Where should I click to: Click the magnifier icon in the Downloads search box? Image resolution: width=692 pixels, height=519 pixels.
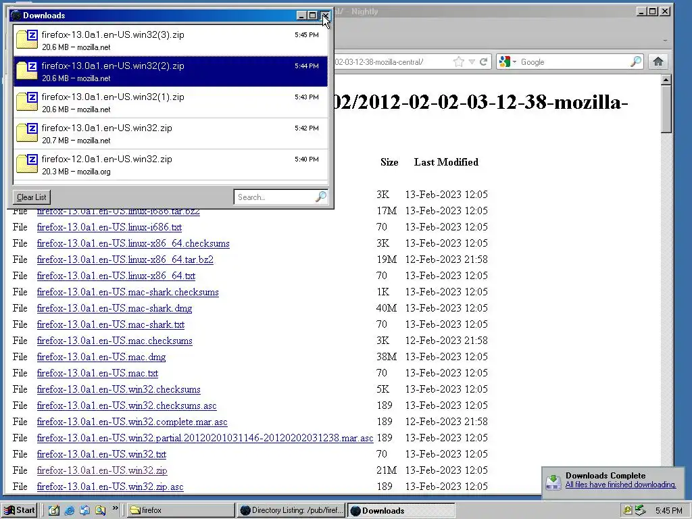[321, 197]
